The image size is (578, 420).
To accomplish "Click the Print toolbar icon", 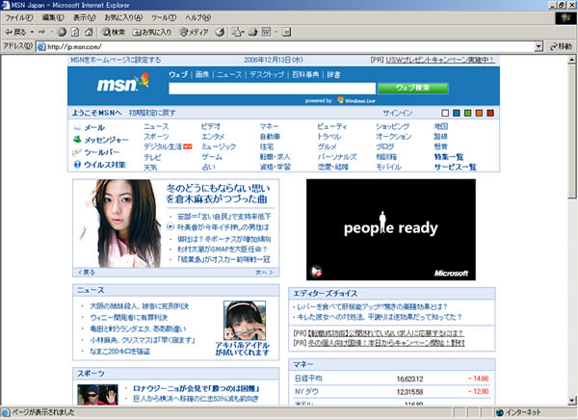I will 252,32.
